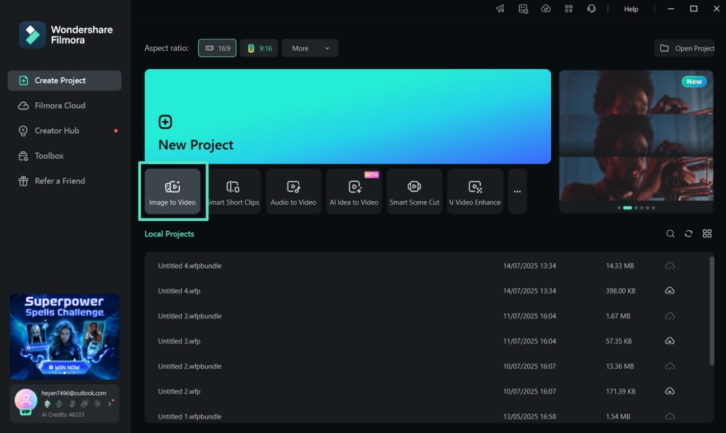Click cloud icon on Untitled 1.wfpbundle row

(x=670, y=417)
